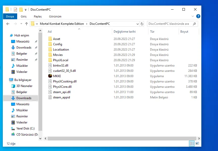The width and height of the screenshot is (218, 151).
Task: Open Quick Access Toolbar customize dropdown
Action: tap(26, 10)
